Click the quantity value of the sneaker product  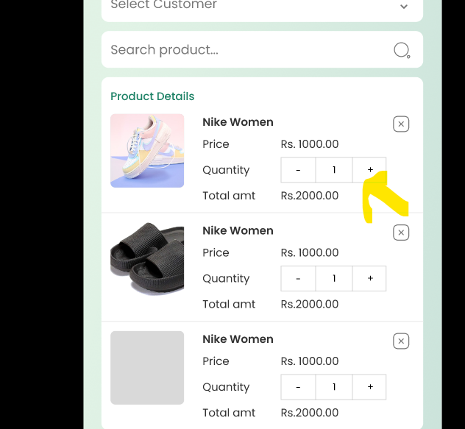point(334,170)
